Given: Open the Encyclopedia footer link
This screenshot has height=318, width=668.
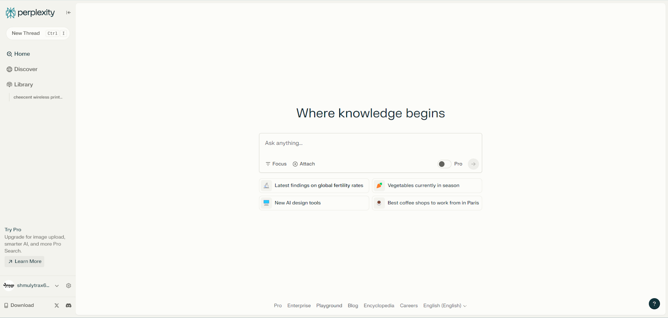Looking at the screenshot, I should click(379, 306).
